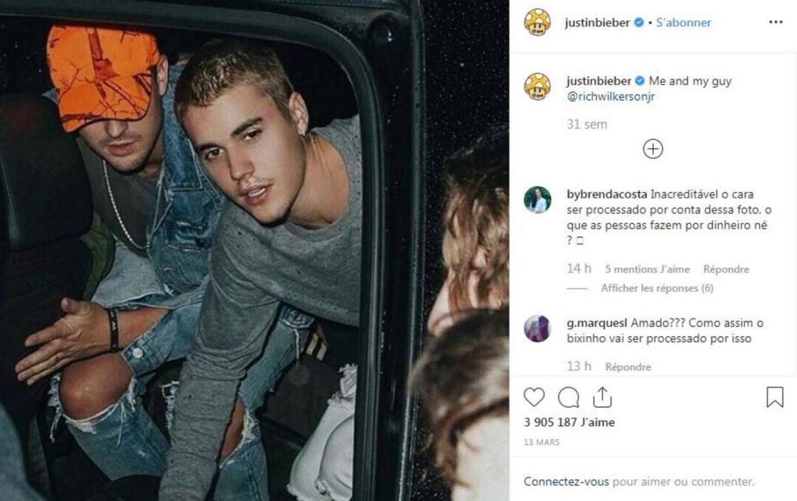Like the post with the heart icon
797x501 pixels.
pos(534,398)
